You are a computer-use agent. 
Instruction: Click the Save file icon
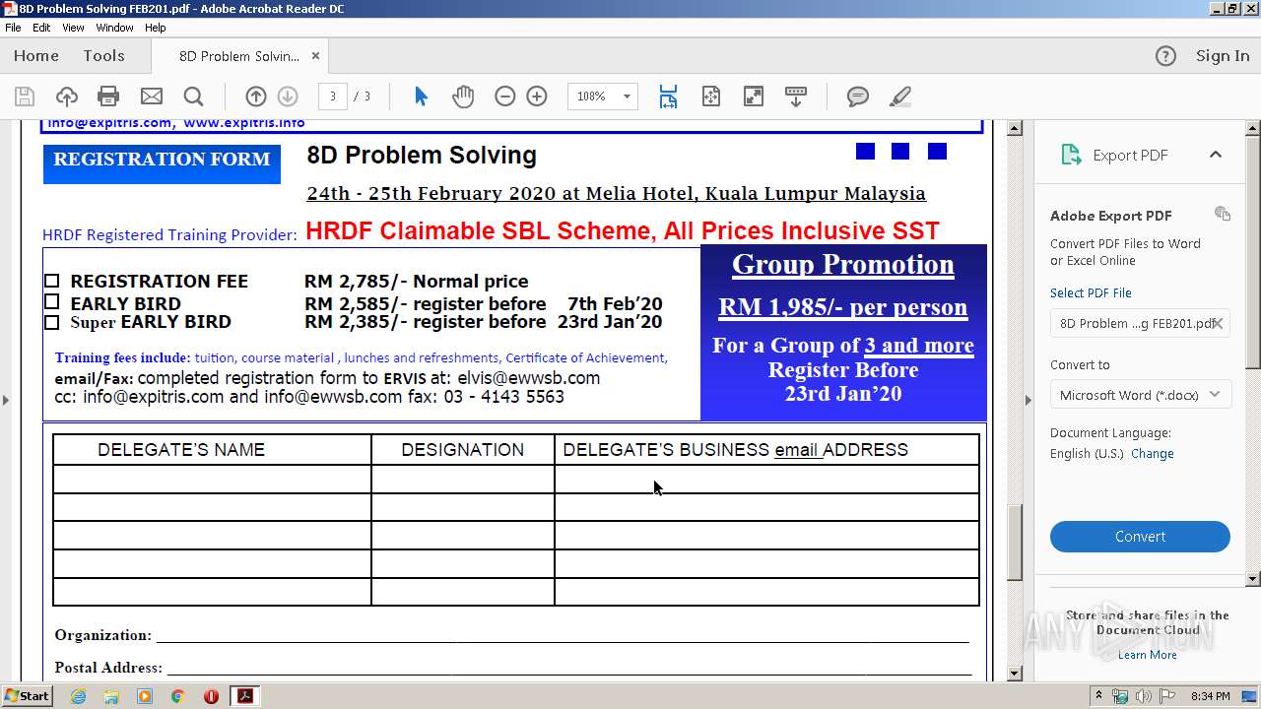coord(25,97)
